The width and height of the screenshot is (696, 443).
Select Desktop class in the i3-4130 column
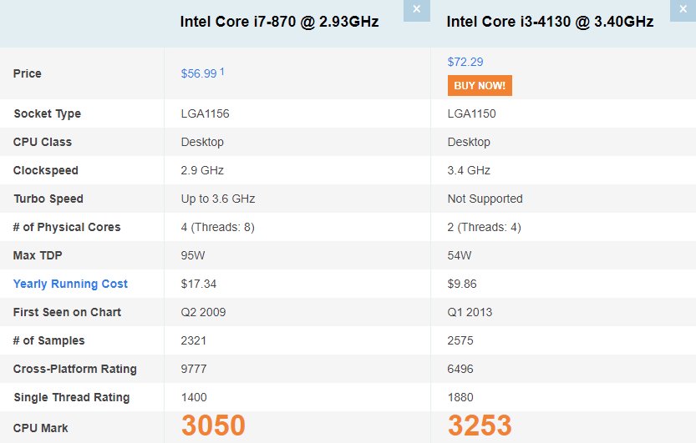pyautogui.click(x=469, y=142)
